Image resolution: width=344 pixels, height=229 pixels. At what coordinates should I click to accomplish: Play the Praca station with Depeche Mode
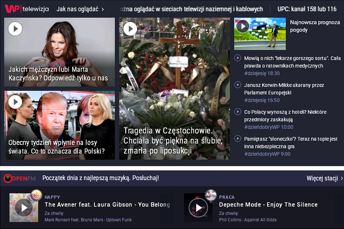[x=199, y=207]
